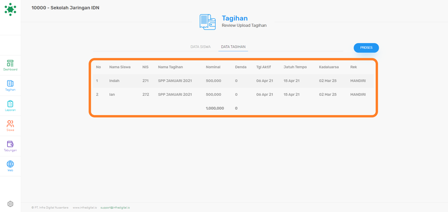The height and width of the screenshot is (212, 448).
Task: Click the 'Nama Tagihan' column header
Action: pyautogui.click(x=170, y=67)
